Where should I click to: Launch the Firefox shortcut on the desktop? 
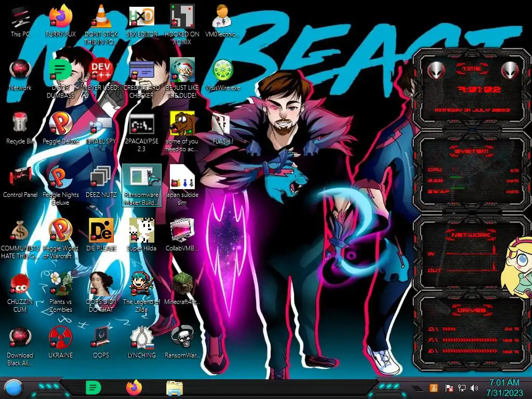[60, 21]
